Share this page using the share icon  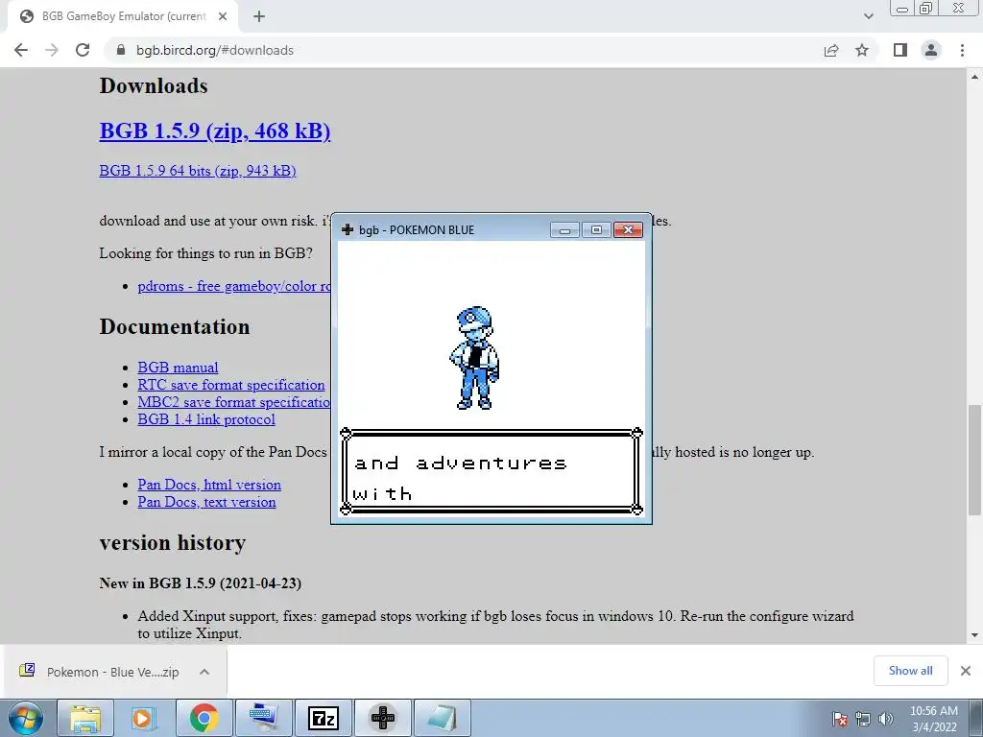click(831, 50)
